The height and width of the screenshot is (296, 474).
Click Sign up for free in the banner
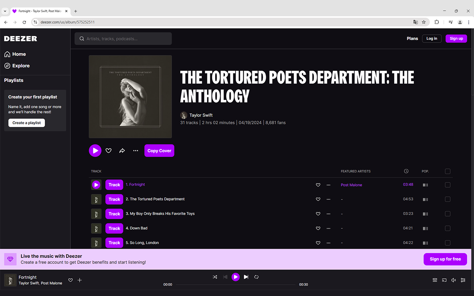[445, 259]
